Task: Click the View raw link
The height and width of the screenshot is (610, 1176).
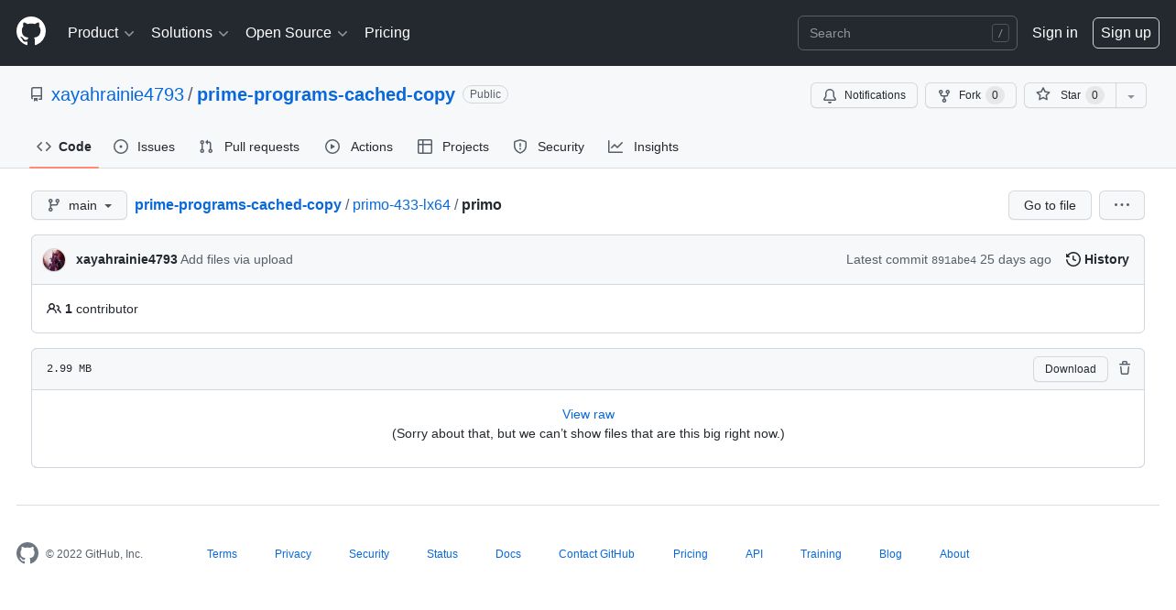Action: click(x=588, y=414)
